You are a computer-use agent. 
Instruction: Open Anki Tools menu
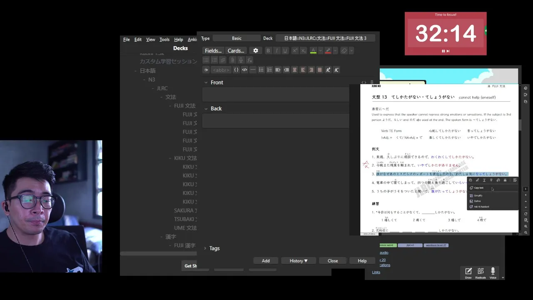(x=164, y=40)
